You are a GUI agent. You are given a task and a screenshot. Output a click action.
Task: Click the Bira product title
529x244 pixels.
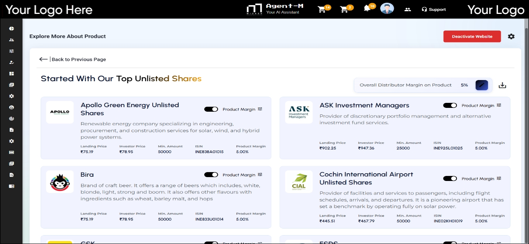click(x=87, y=175)
